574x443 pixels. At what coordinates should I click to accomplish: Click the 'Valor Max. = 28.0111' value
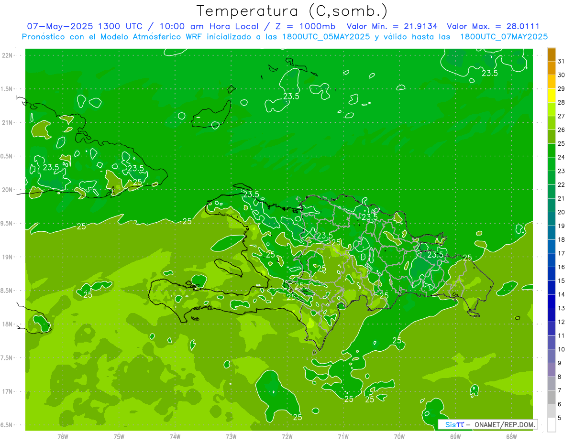pyautogui.click(x=493, y=26)
